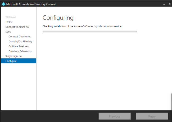Click the Previous button
The height and width of the screenshot is (122, 172).
pyautogui.click(x=115, y=116)
